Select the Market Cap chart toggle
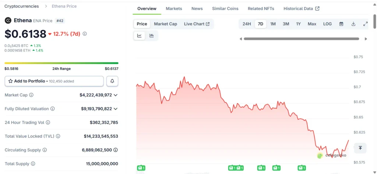This screenshot has width=377, height=174. click(165, 24)
